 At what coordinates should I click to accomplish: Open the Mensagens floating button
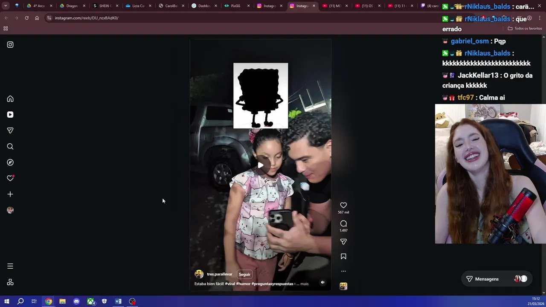click(497, 279)
